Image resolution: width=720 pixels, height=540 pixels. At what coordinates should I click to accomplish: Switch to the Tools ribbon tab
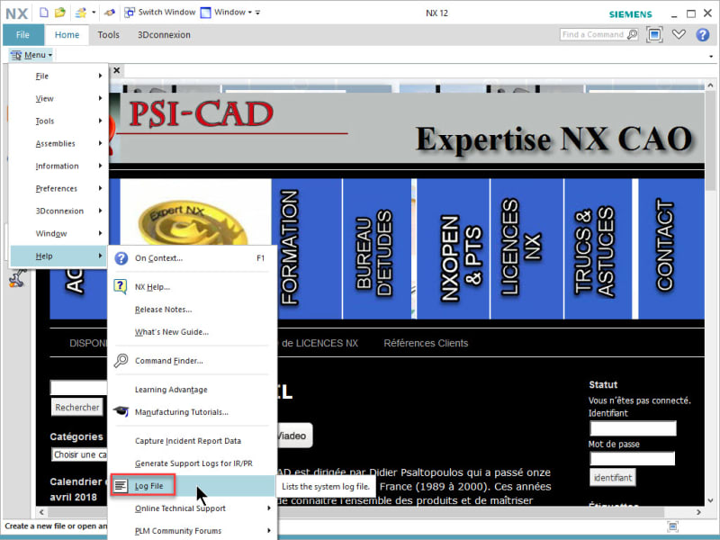click(108, 35)
